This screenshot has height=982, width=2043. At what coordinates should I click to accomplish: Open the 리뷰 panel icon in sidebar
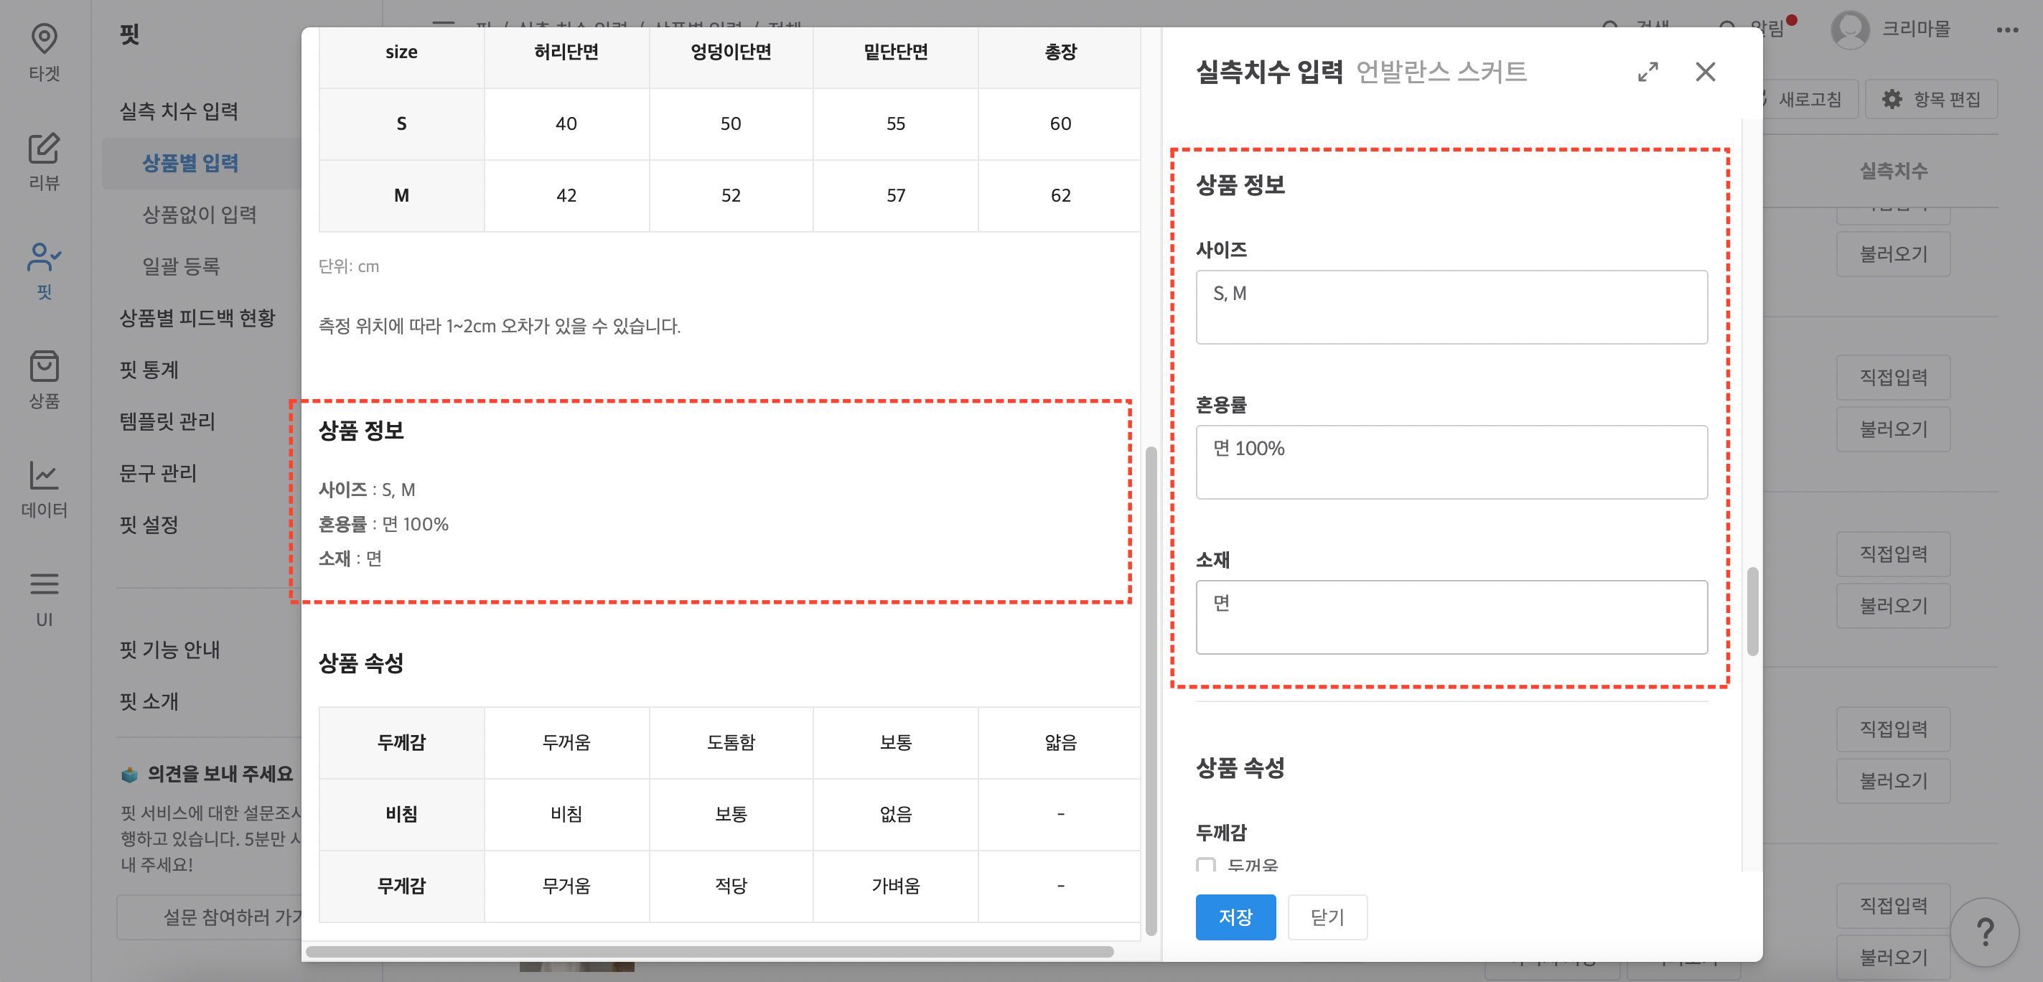(x=44, y=151)
